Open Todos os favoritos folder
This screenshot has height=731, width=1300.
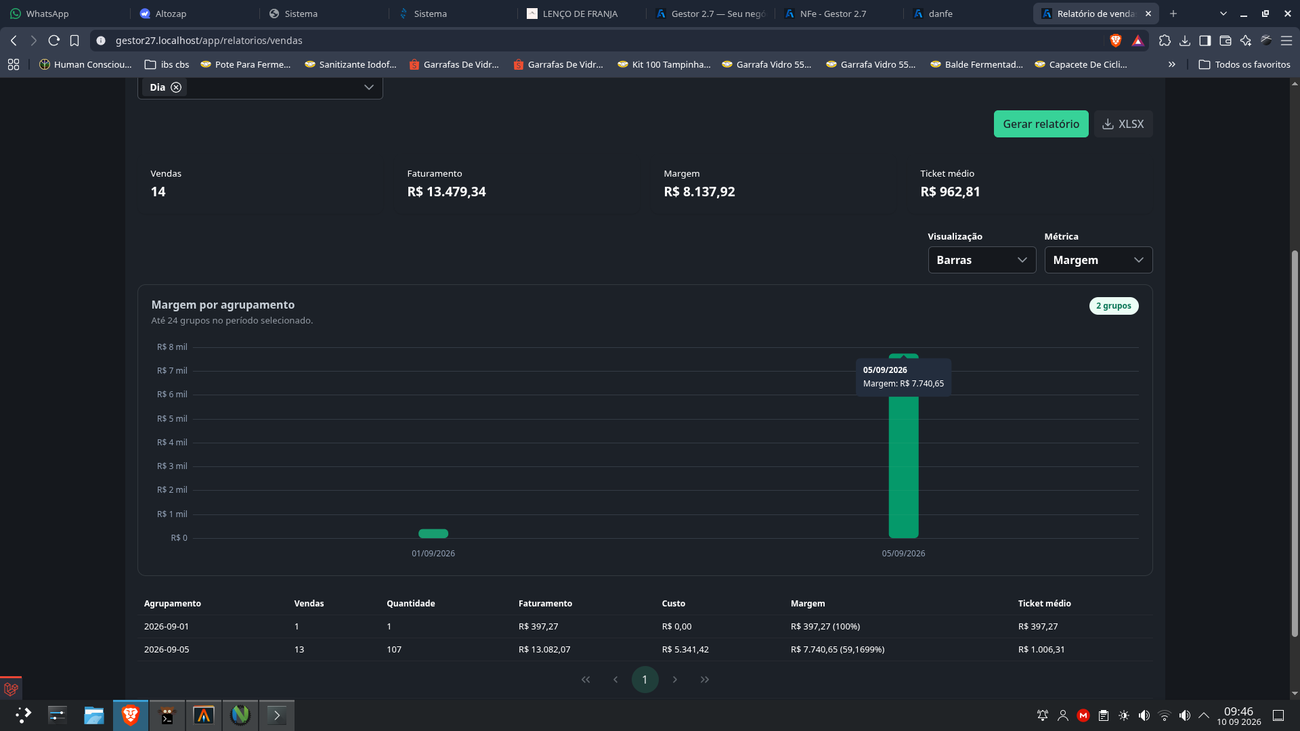click(x=1244, y=64)
